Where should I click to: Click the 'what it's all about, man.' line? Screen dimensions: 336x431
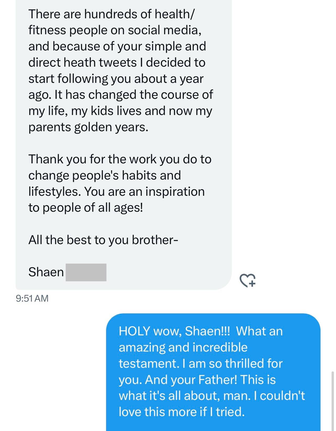[x=185, y=396]
